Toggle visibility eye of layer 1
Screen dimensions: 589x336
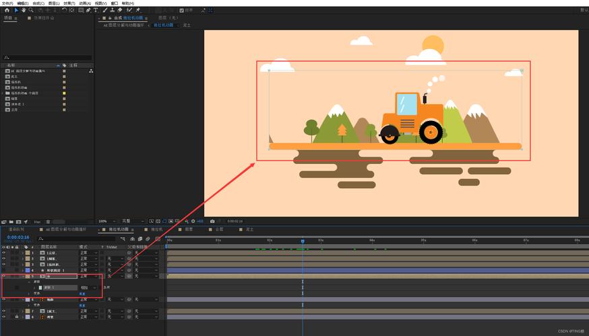4,253
